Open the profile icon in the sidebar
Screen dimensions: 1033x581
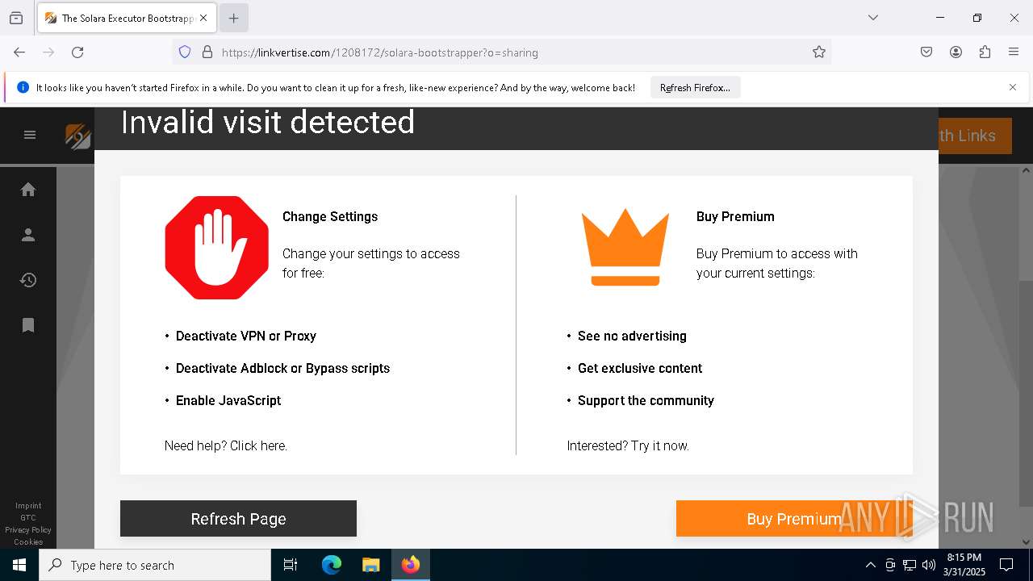pos(28,235)
